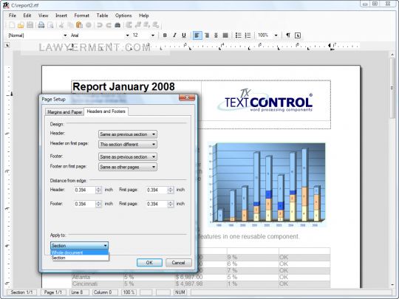This screenshot has height=299, width=399.
Task: Open the Table menu
Action: pos(102,16)
